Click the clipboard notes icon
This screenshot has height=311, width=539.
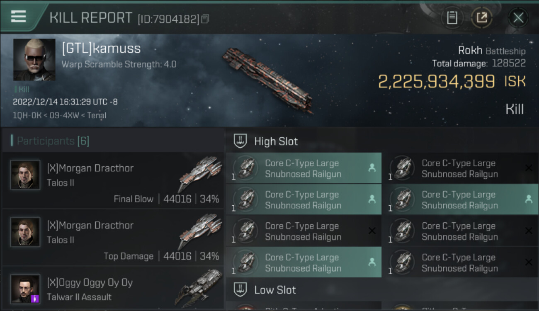pos(452,18)
